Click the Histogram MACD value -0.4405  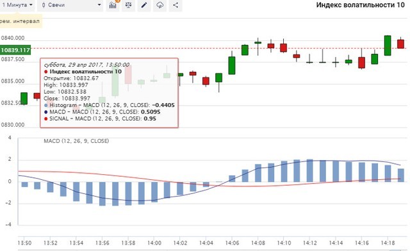163,105
